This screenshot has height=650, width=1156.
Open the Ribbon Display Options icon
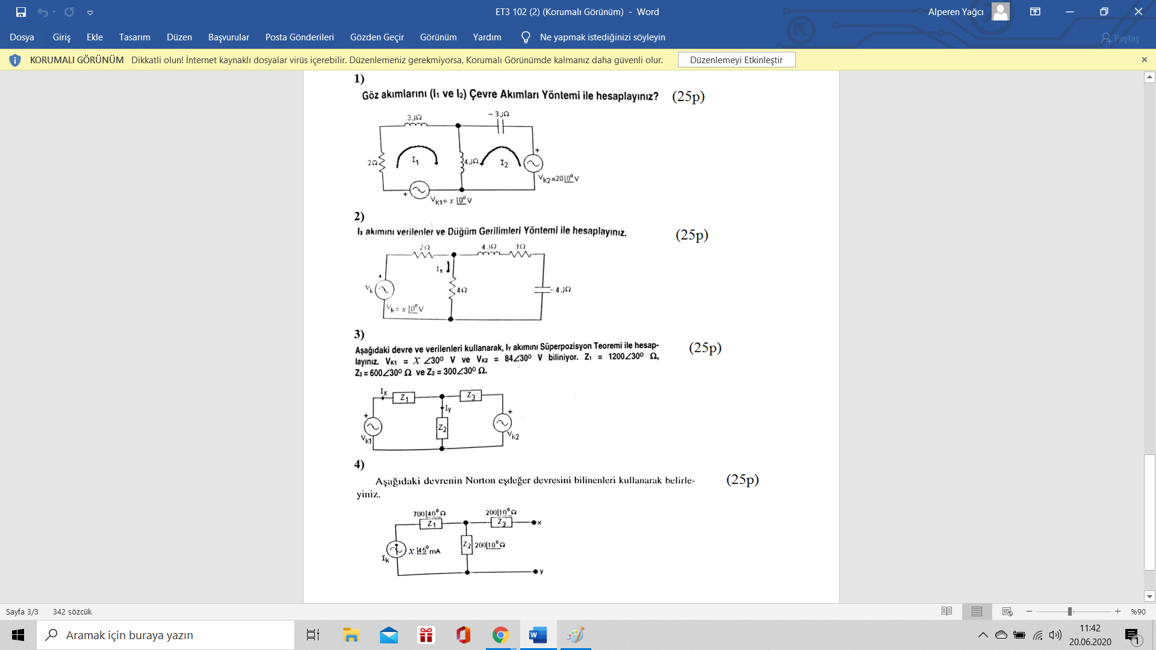click(1035, 12)
